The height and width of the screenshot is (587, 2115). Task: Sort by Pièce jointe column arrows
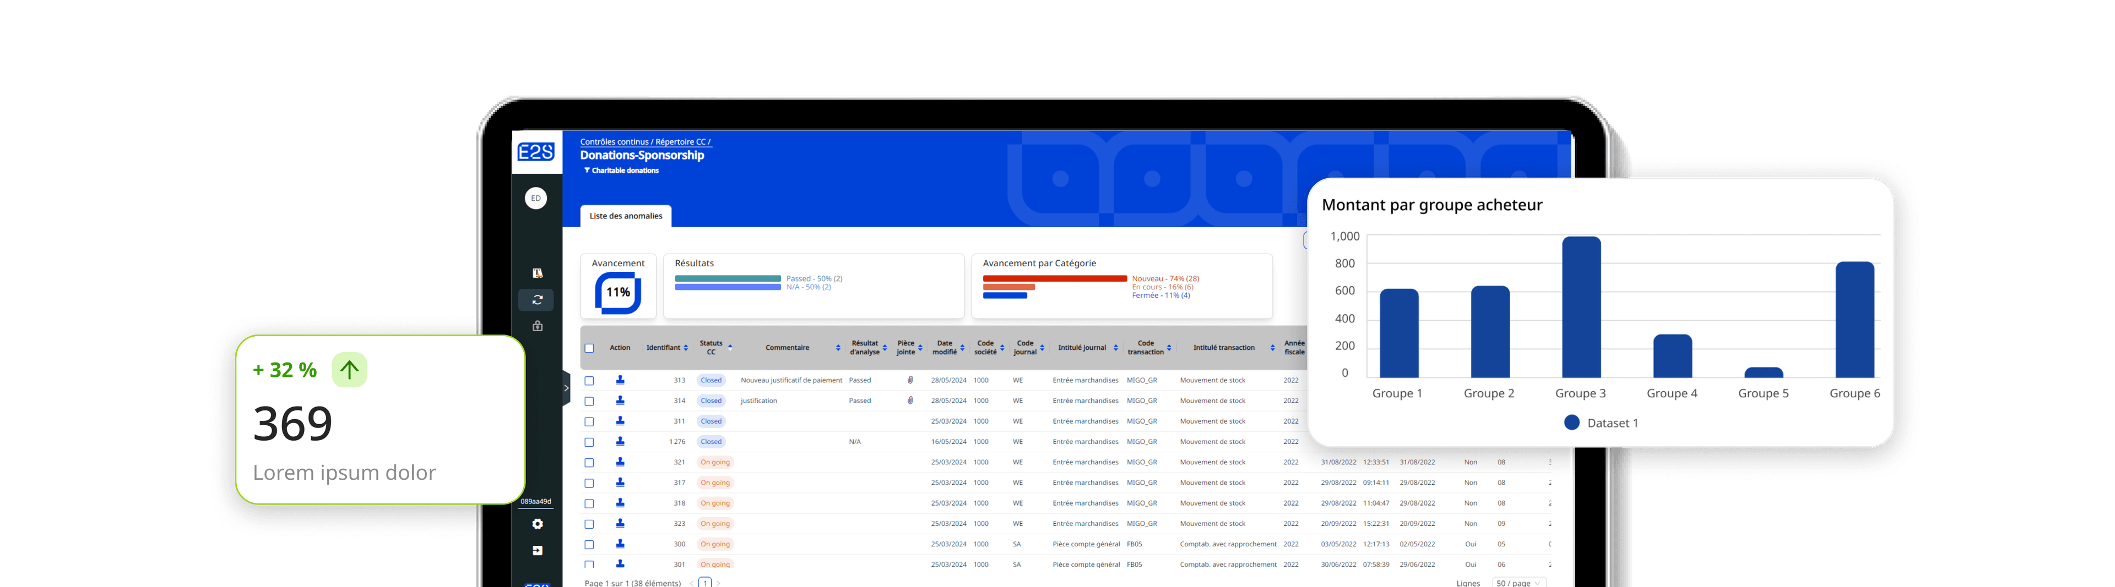920,348
